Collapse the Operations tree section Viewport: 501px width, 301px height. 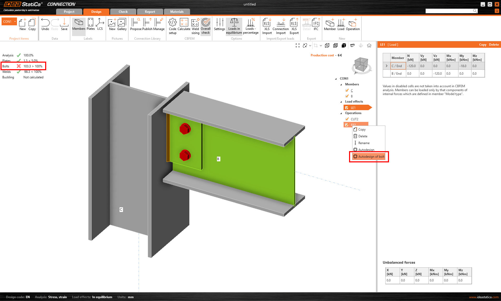(x=341, y=113)
